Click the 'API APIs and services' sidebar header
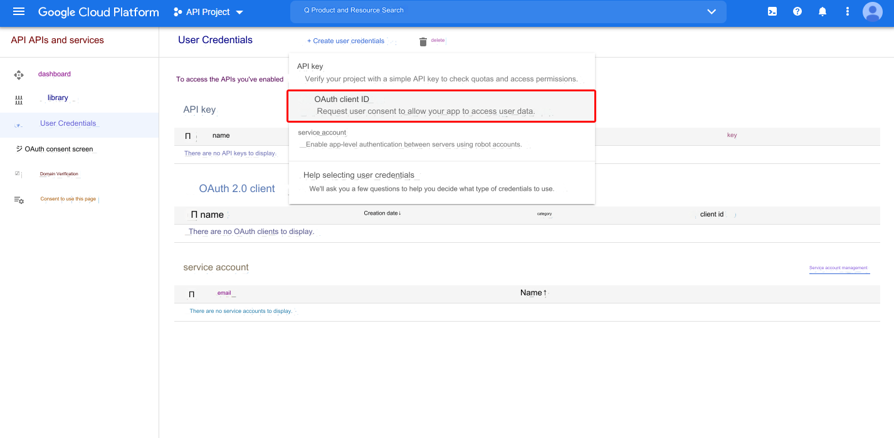 pyautogui.click(x=58, y=40)
